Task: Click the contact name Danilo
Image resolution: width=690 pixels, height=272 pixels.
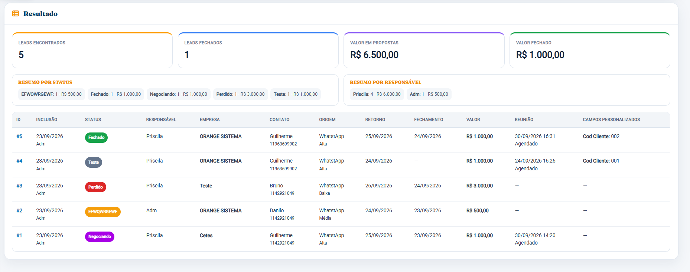Action: point(277,211)
